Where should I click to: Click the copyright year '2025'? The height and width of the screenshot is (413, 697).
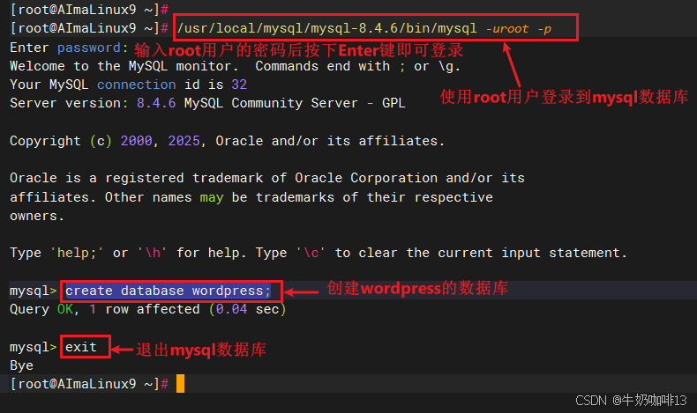(184, 141)
